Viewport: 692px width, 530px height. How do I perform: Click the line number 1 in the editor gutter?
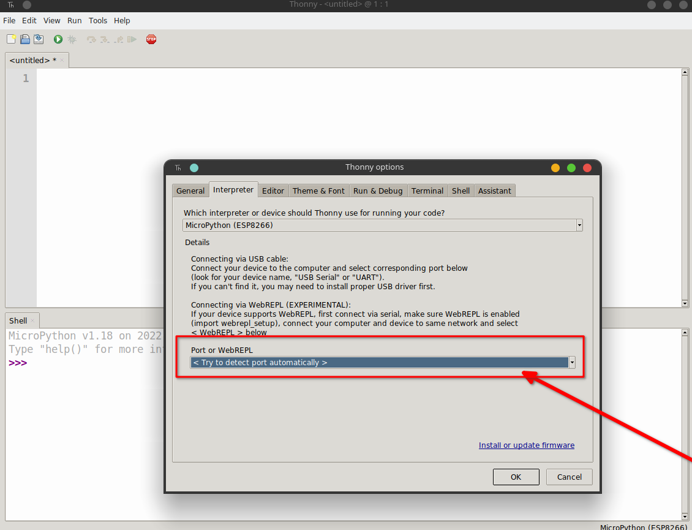[x=26, y=78]
